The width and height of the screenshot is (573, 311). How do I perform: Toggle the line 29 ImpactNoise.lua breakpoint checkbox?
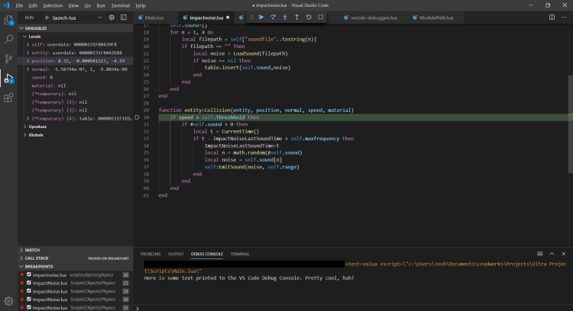coord(29,290)
